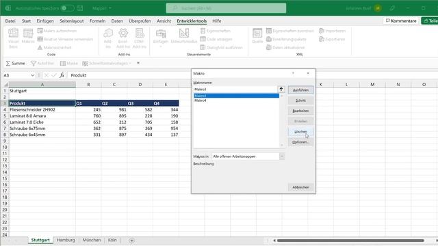Open Schnellformatvorlagen dropdown
This screenshot has height=246, width=438.
(x=107, y=64)
